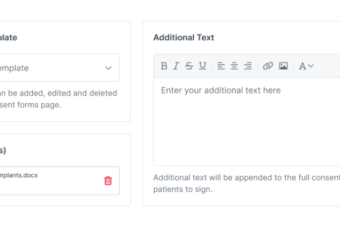Open the font style A dropdown
The width and height of the screenshot is (340, 227).
tap(306, 66)
